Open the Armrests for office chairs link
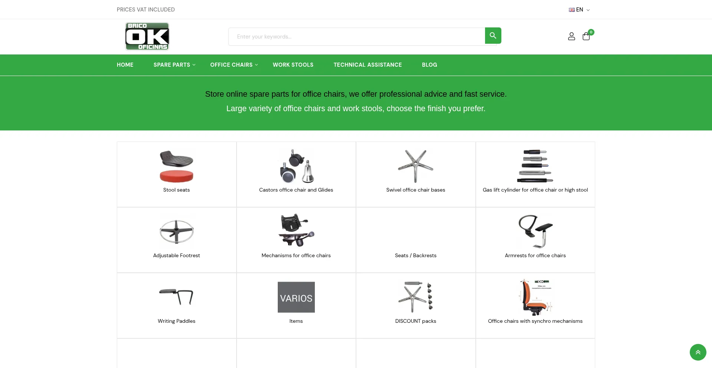 [x=535, y=255]
